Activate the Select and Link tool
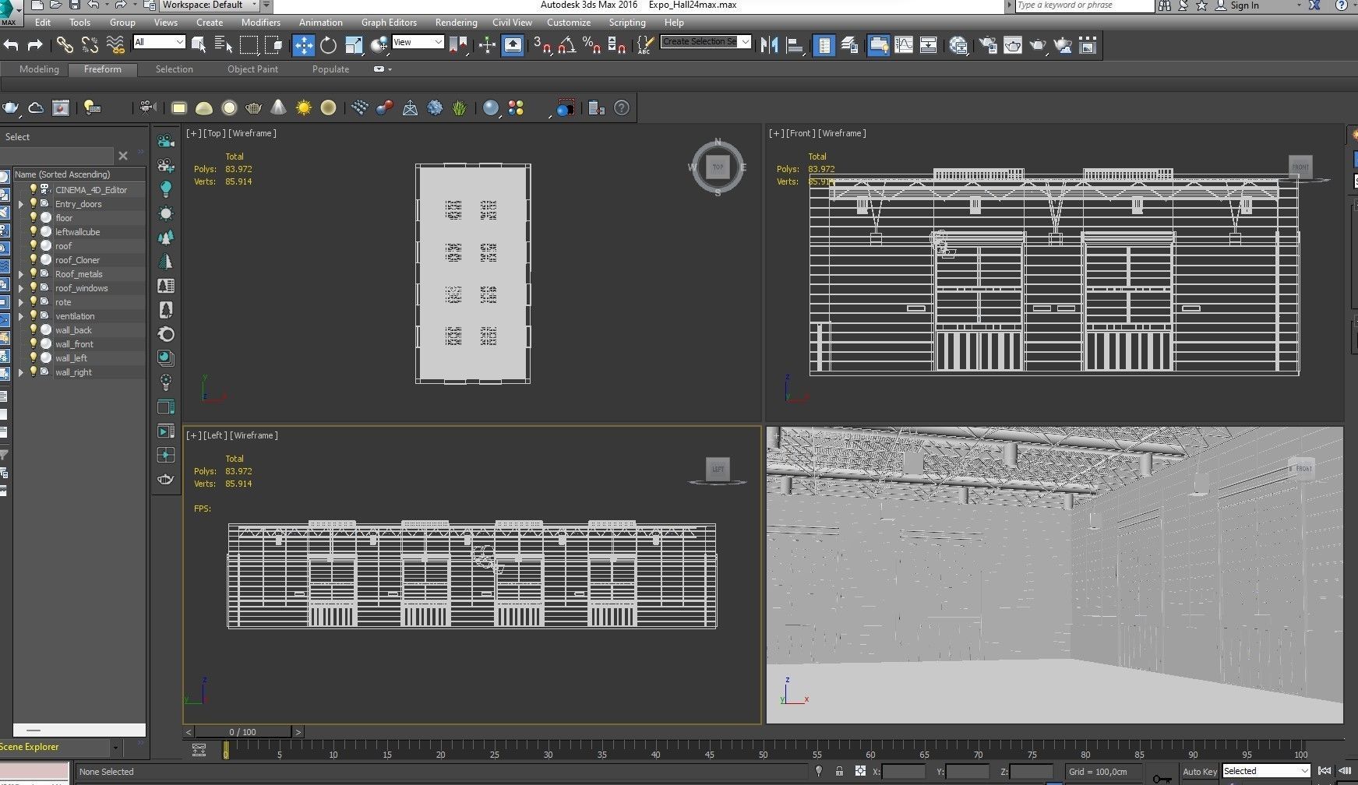 [65, 45]
